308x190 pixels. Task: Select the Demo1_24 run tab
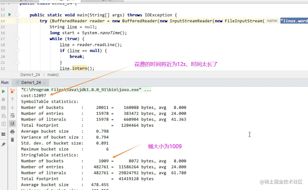click(31, 83)
